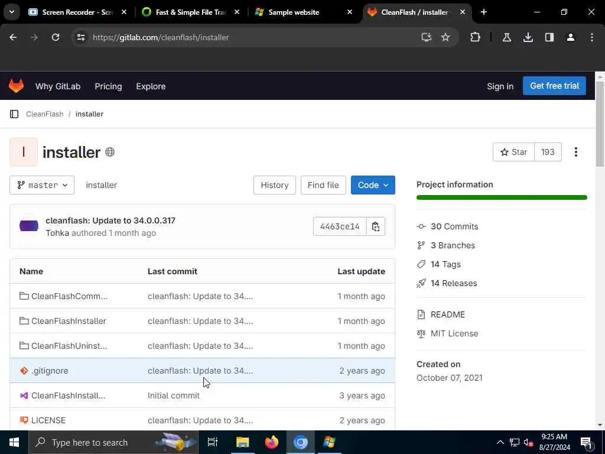This screenshot has width=605, height=454.
Task: Show hidden system tray icons
Action: click(x=500, y=442)
